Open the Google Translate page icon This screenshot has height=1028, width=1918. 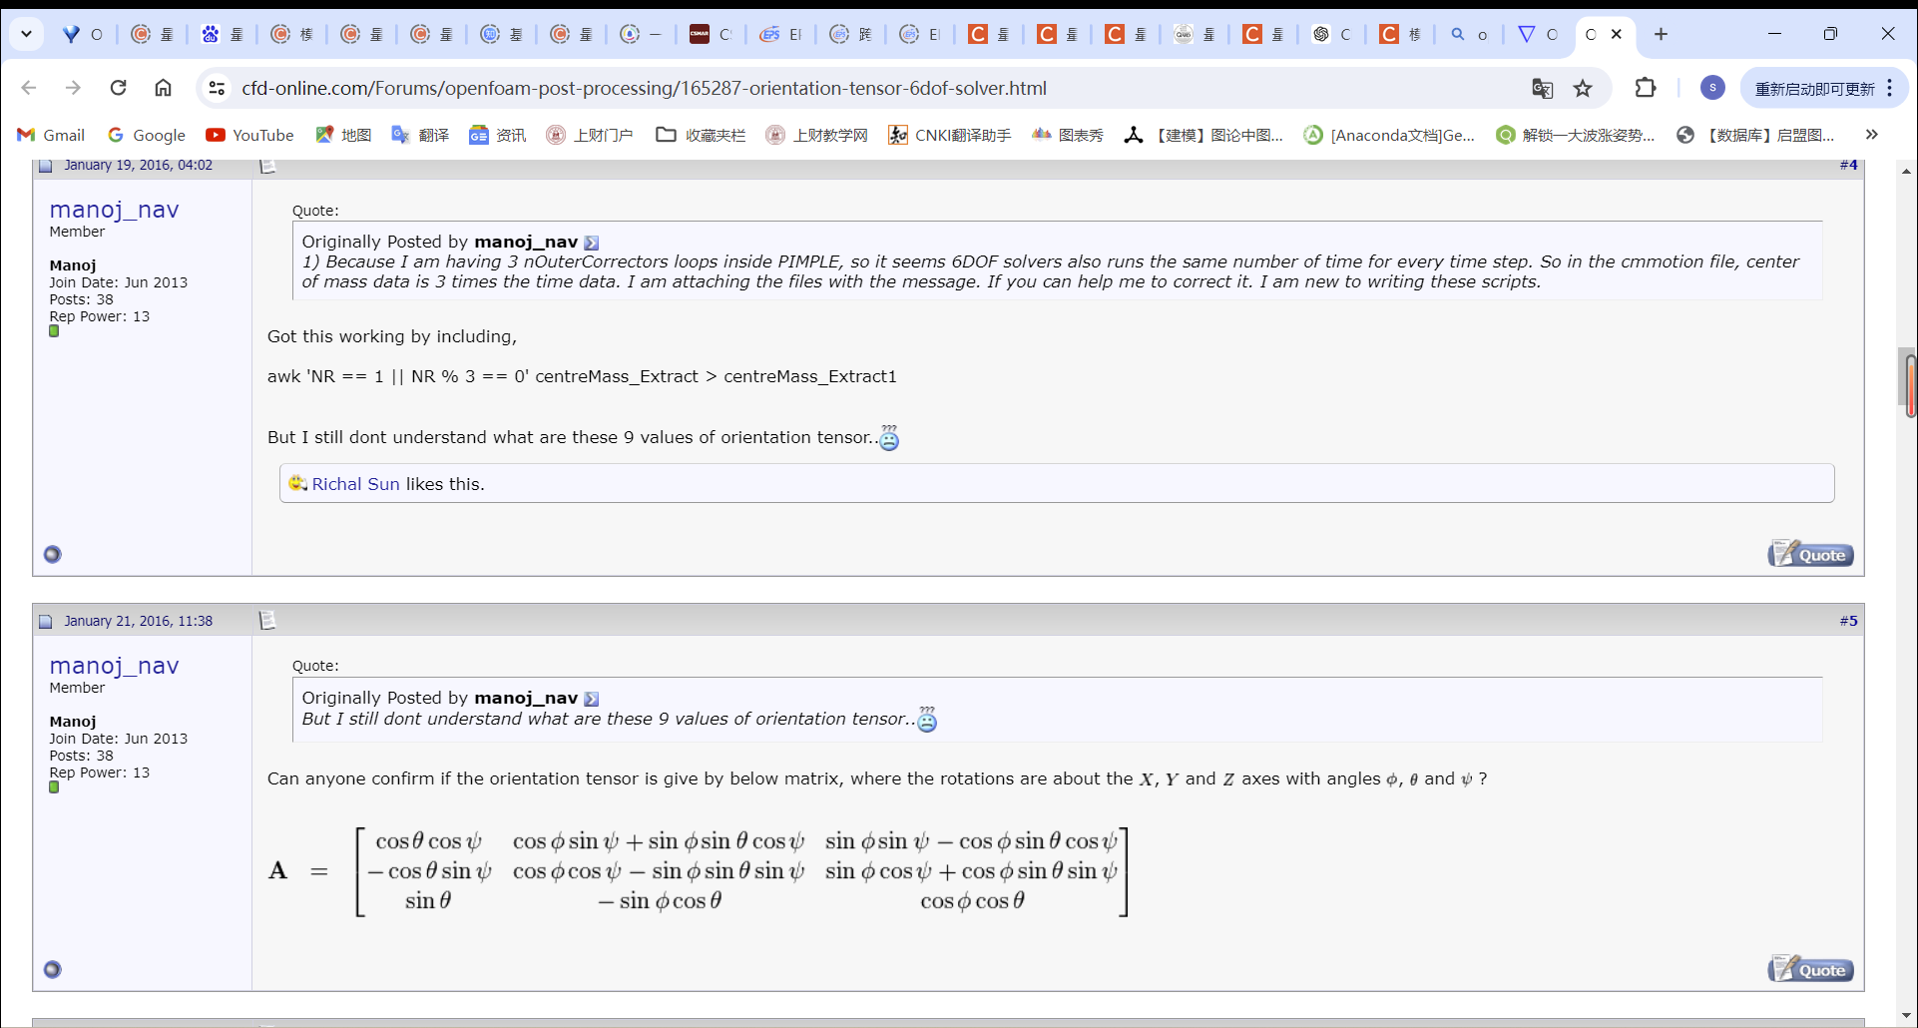[x=1542, y=89]
